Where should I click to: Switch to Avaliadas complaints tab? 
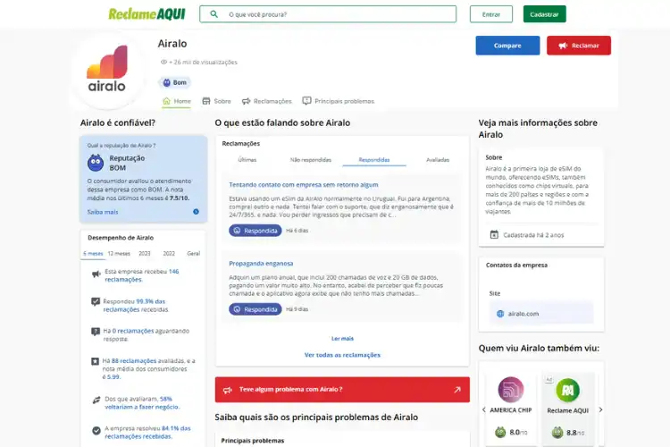(438, 160)
